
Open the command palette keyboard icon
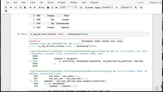81,7
